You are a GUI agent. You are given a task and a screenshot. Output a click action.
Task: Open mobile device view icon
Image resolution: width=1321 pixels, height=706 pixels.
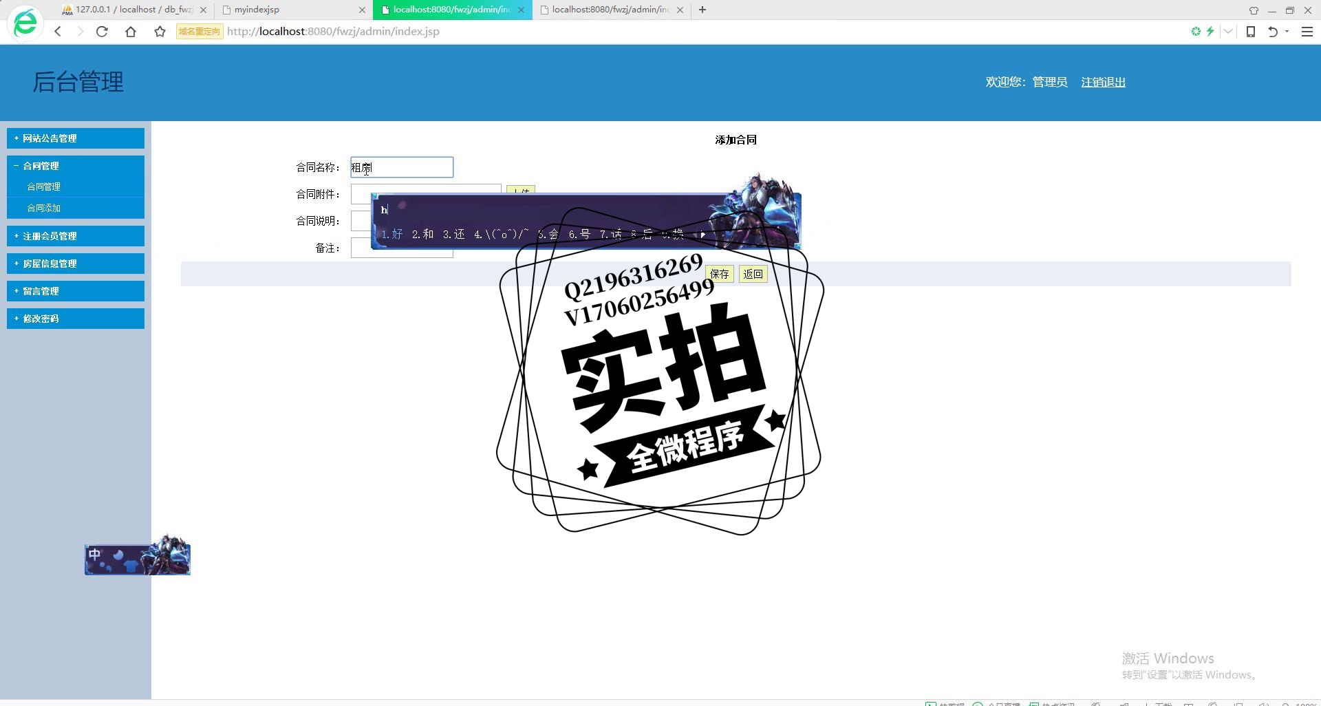1251,32
